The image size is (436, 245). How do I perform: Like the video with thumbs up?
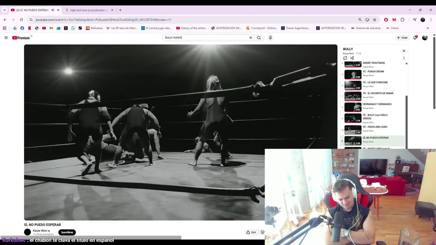251,232
